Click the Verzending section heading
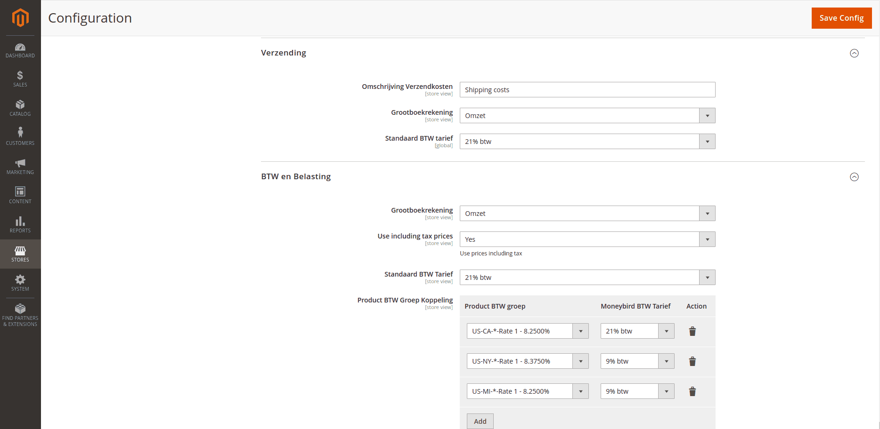This screenshot has height=429, width=880. (x=284, y=53)
